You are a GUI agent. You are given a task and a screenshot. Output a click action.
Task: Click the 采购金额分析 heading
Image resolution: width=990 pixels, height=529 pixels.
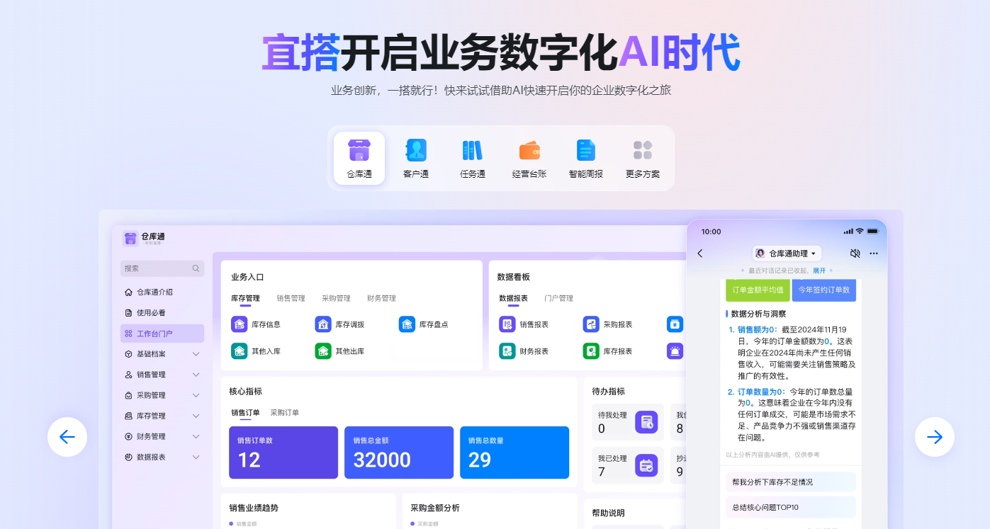click(435, 508)
